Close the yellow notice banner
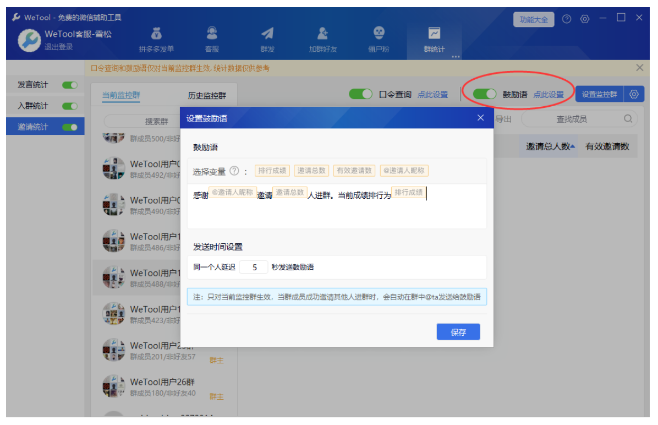 tap(639, 68)
